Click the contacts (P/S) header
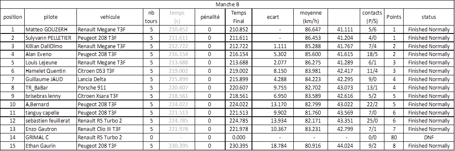455x151 pixels. [x=372, y=17]
